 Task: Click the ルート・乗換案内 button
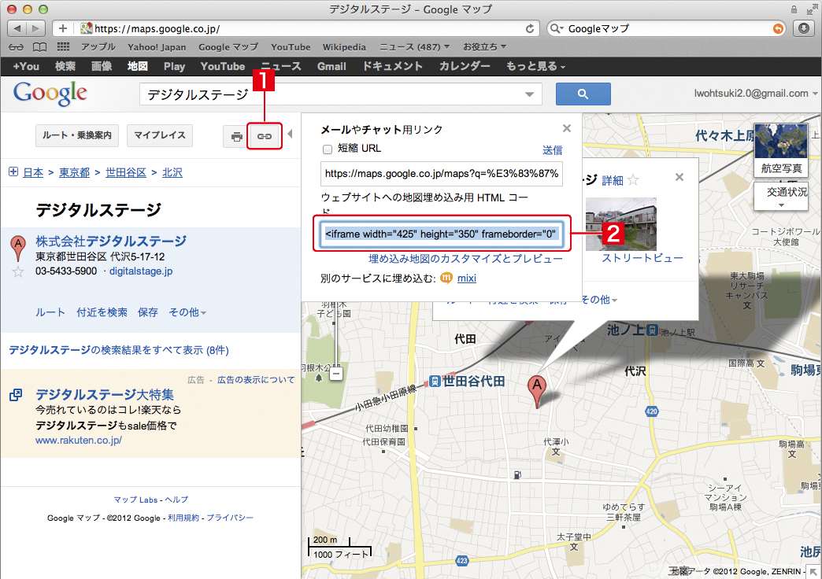[x=77, y=135]
